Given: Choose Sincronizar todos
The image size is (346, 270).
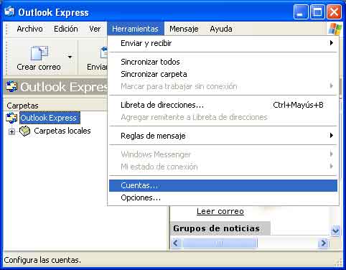Looking at the screenshot, I should (x=223, y=62).
